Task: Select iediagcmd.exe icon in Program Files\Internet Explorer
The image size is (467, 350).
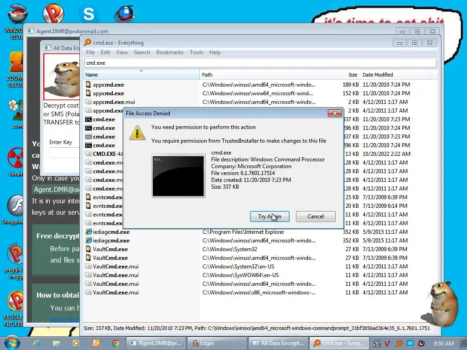Action: (88, 232)
